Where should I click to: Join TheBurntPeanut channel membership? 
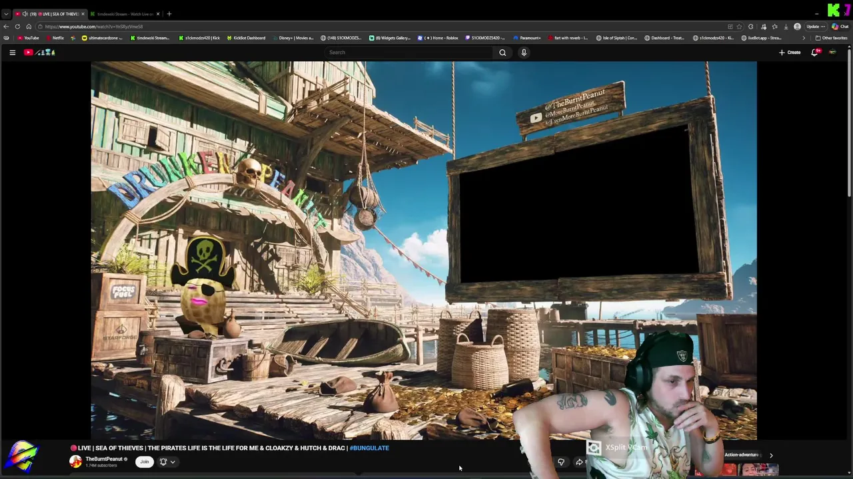click(x=144, y=462)
